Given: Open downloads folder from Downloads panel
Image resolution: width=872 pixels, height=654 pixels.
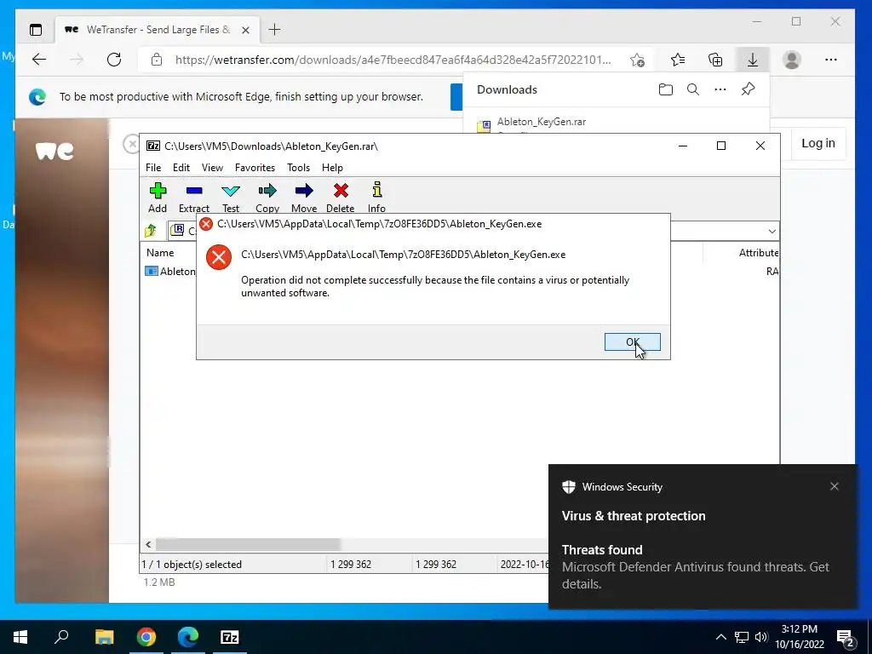Looking at the screenshot, I should (665, 89).
